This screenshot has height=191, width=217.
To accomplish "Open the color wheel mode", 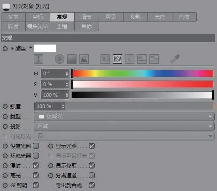I will [x=60, y=59].
